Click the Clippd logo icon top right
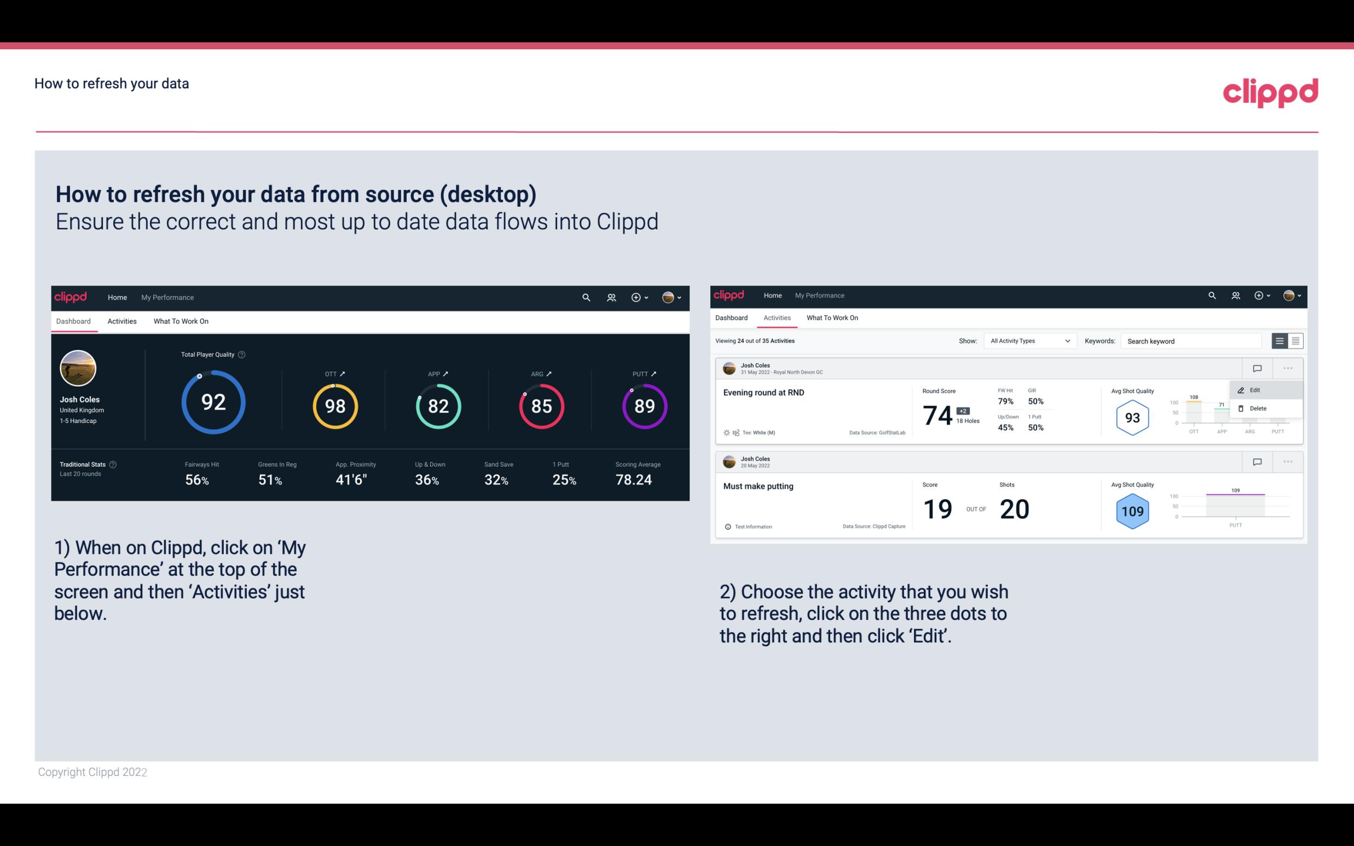This screenshot has width=1354, height=846. click(1270, 91)
